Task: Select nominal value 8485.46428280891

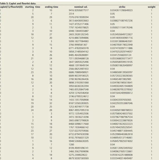Action: coord(79,55)
